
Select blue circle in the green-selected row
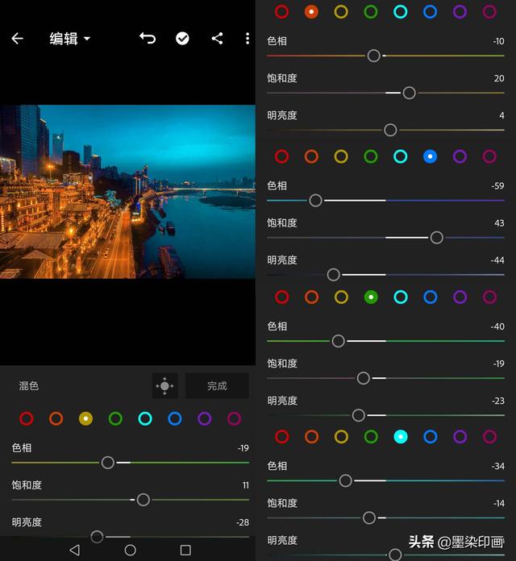tap(430, 297)
